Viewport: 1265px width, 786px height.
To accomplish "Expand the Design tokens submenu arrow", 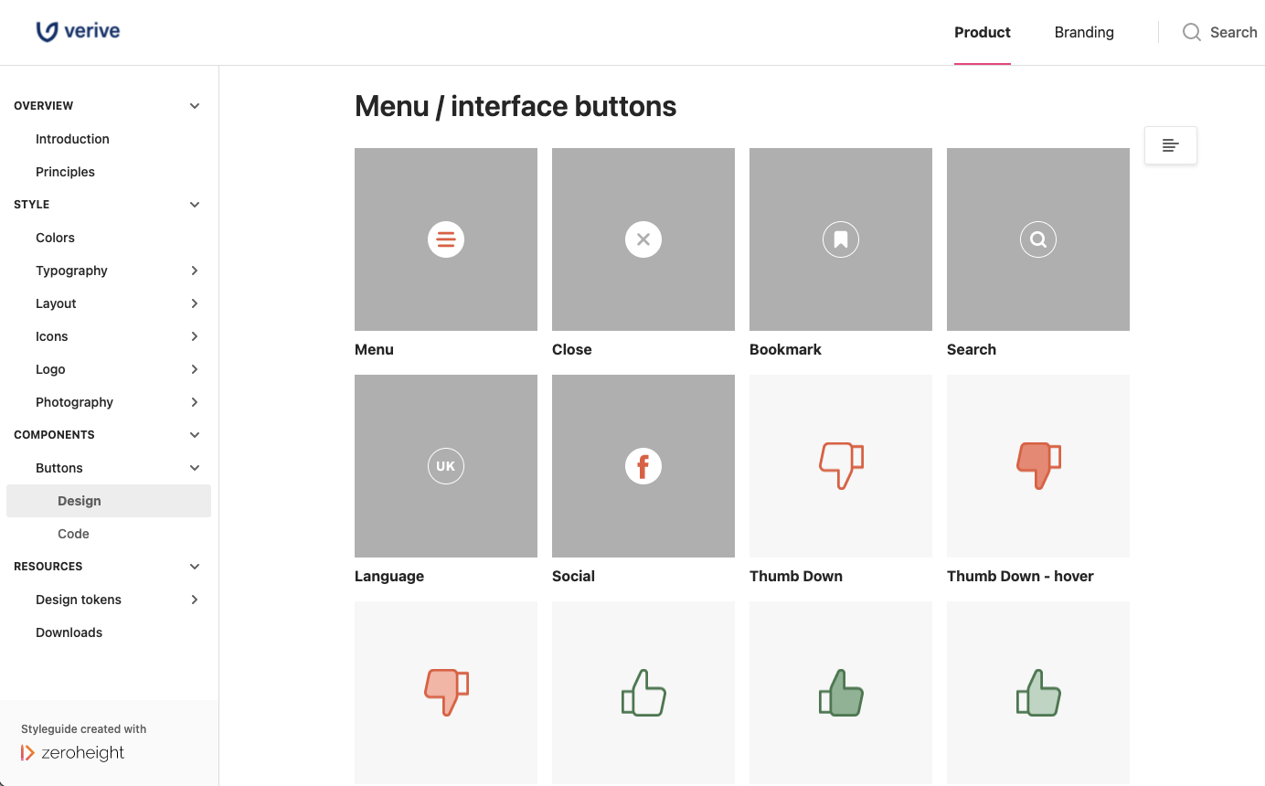I will coord(195,600).
